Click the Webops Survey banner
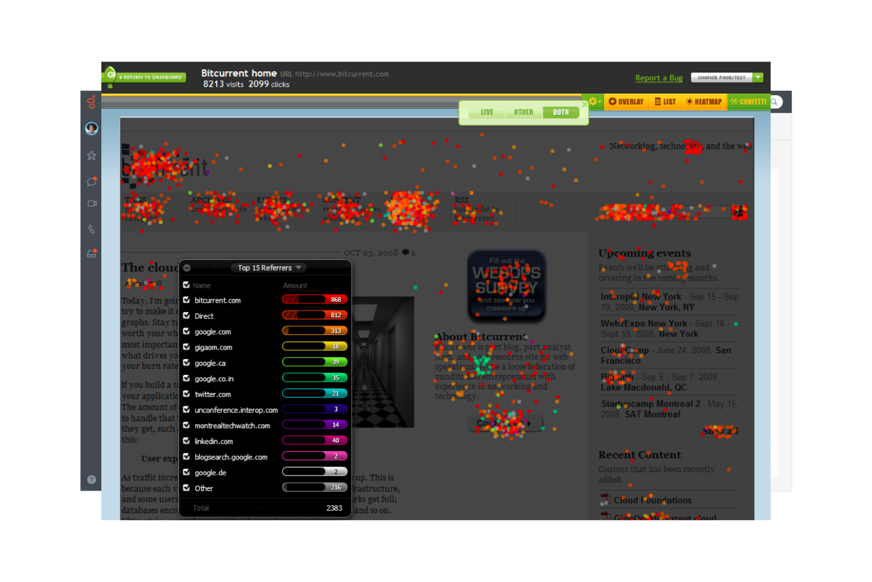This screenshot has width=872, height=582. [506, 285]
